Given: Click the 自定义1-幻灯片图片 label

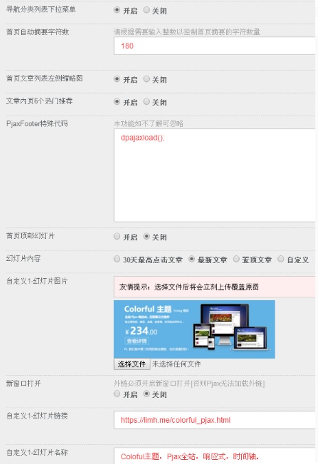Looking at the screenshot, I should coord(37,281).
